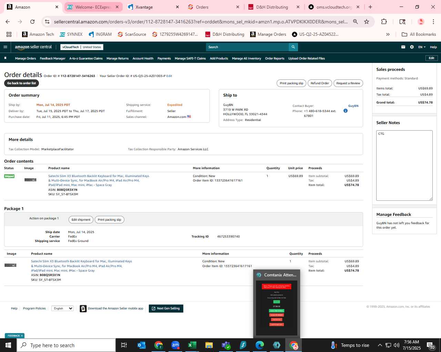Switch to D&H Distributing tab
Screen dimensions: 441x352
tap(274, 7)
